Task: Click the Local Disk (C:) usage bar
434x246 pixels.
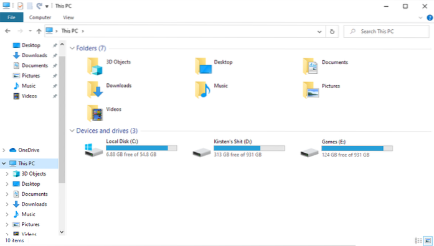Action: coord(141,148)
